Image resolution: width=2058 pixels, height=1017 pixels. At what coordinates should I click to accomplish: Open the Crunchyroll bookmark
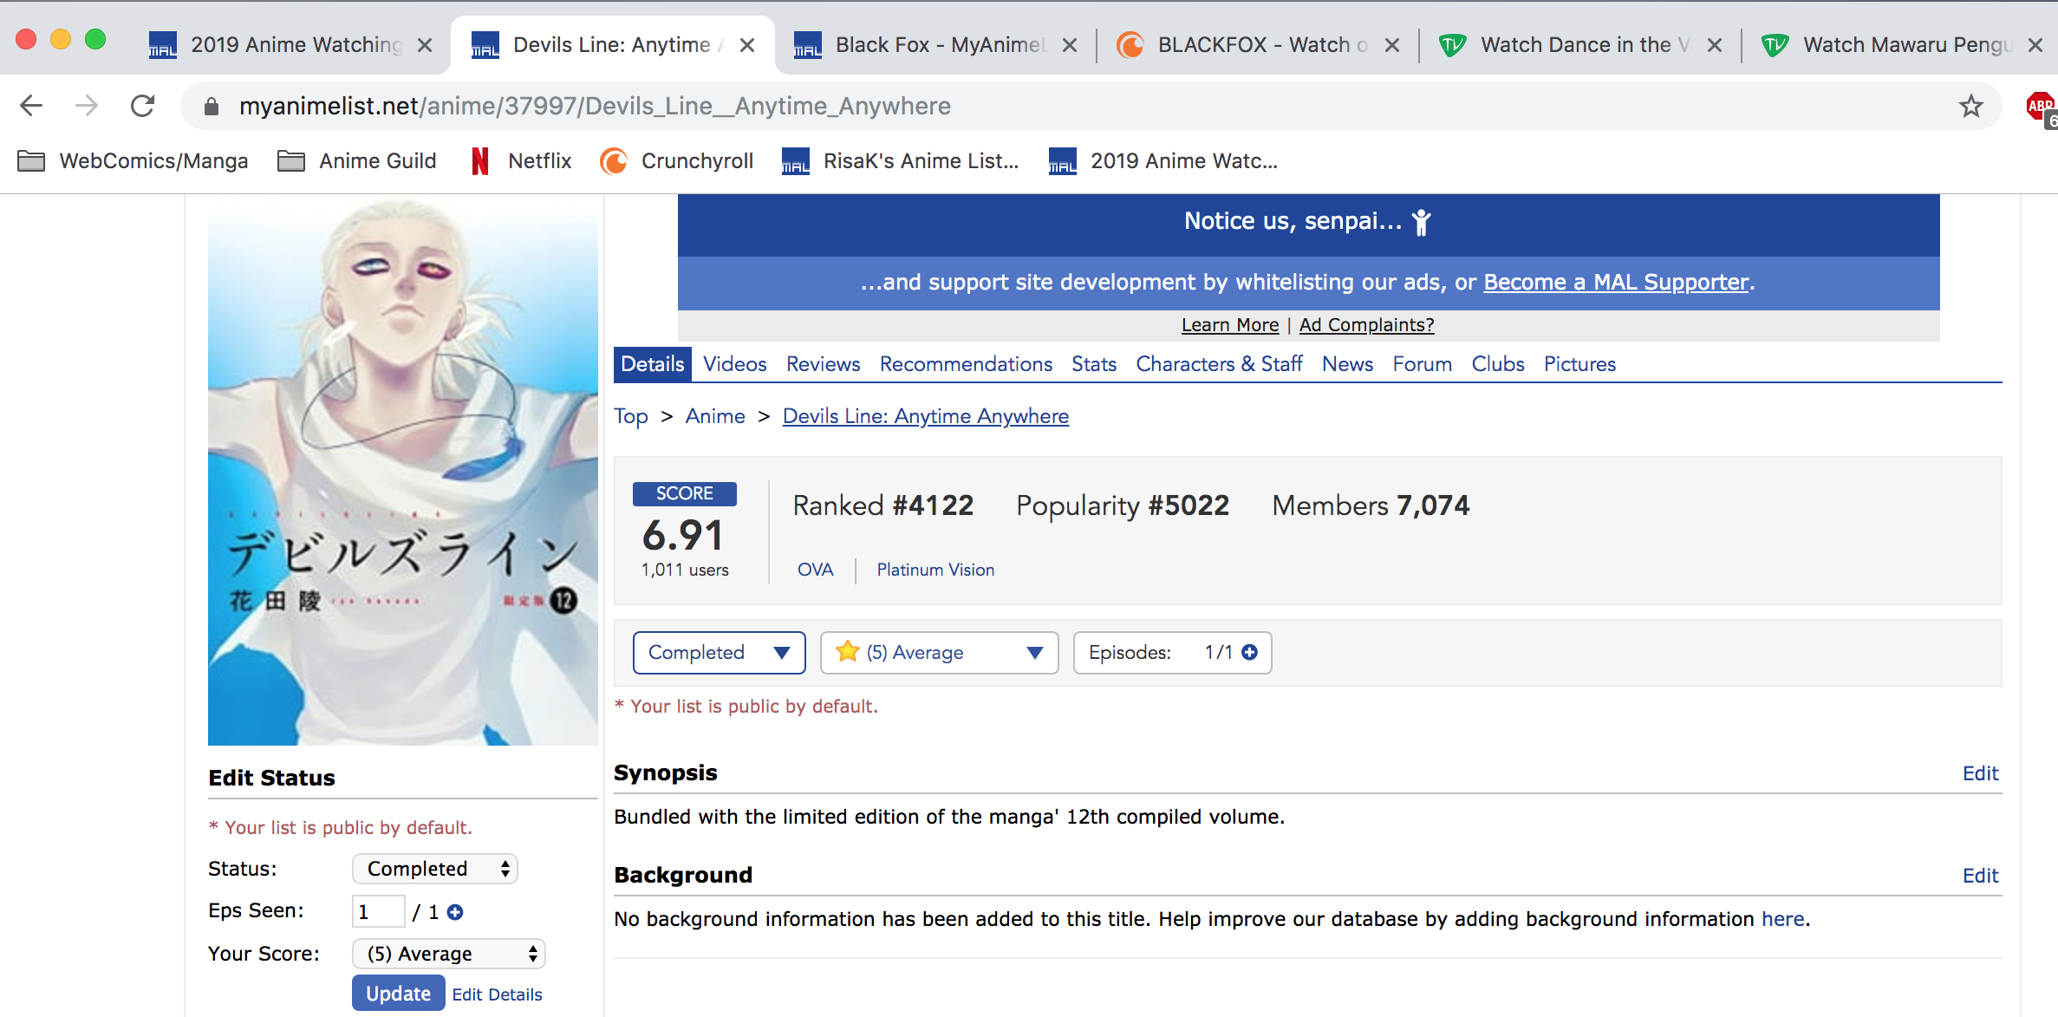pyautogui.click(x=676, y=161)
